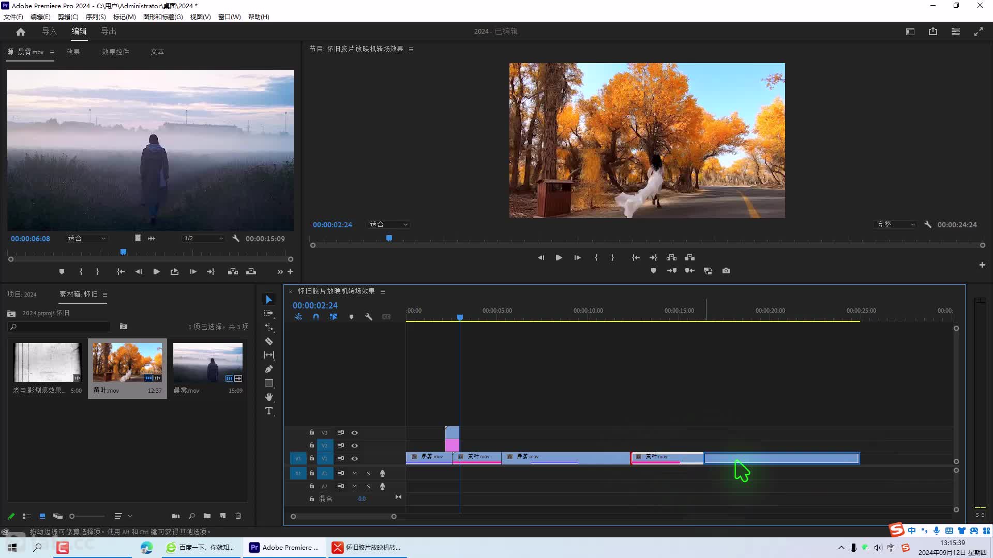
Task: Toggle lock on V3 track
Action: (x=312, y=432)
